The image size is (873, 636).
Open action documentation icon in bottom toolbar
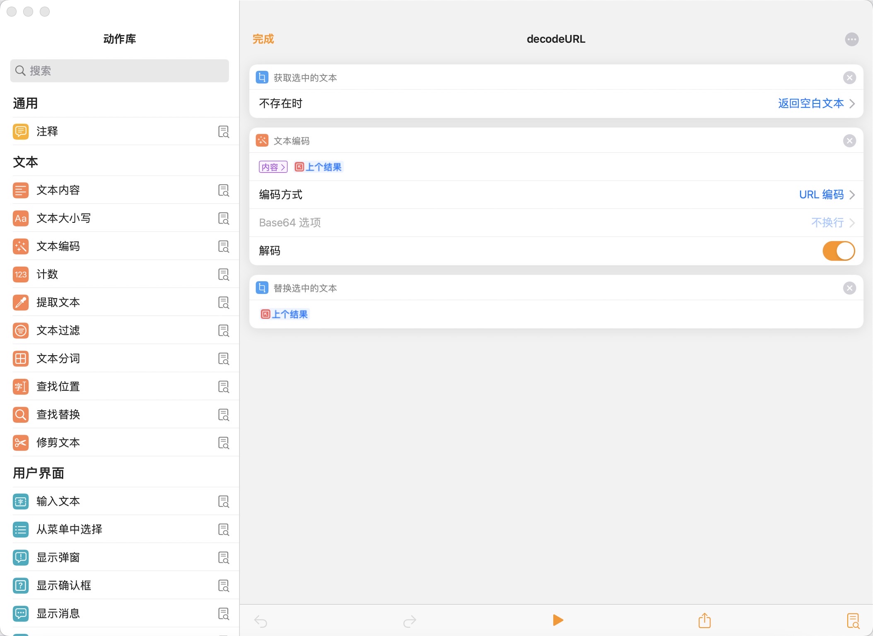coord(853,621)
